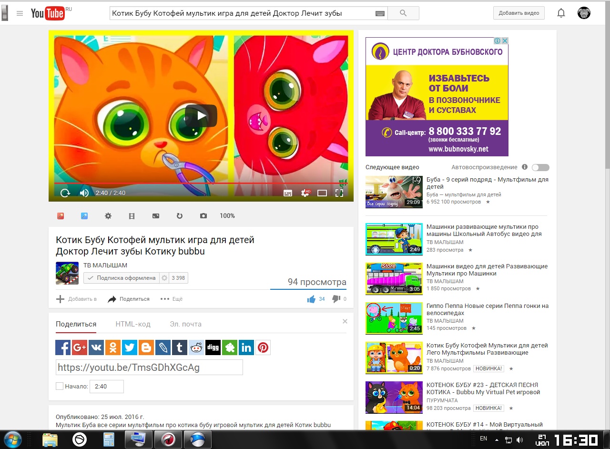This screenshot has width=610, height=449.
Task: Click the Поделиться share button
Action: tap(129, 299)
